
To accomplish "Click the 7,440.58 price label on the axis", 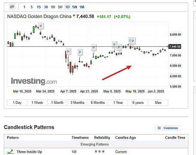I will coord(175,47).
